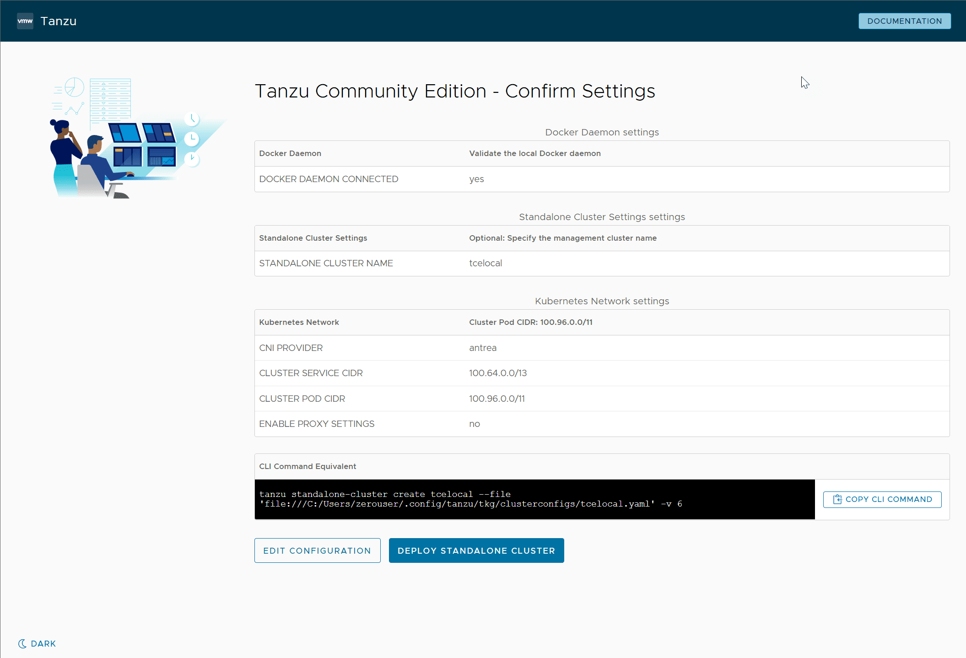The width and height of the screenshot is (966, 658).
Task: Select the Docker Daemon Connected row
Action: tap(601, 179)
